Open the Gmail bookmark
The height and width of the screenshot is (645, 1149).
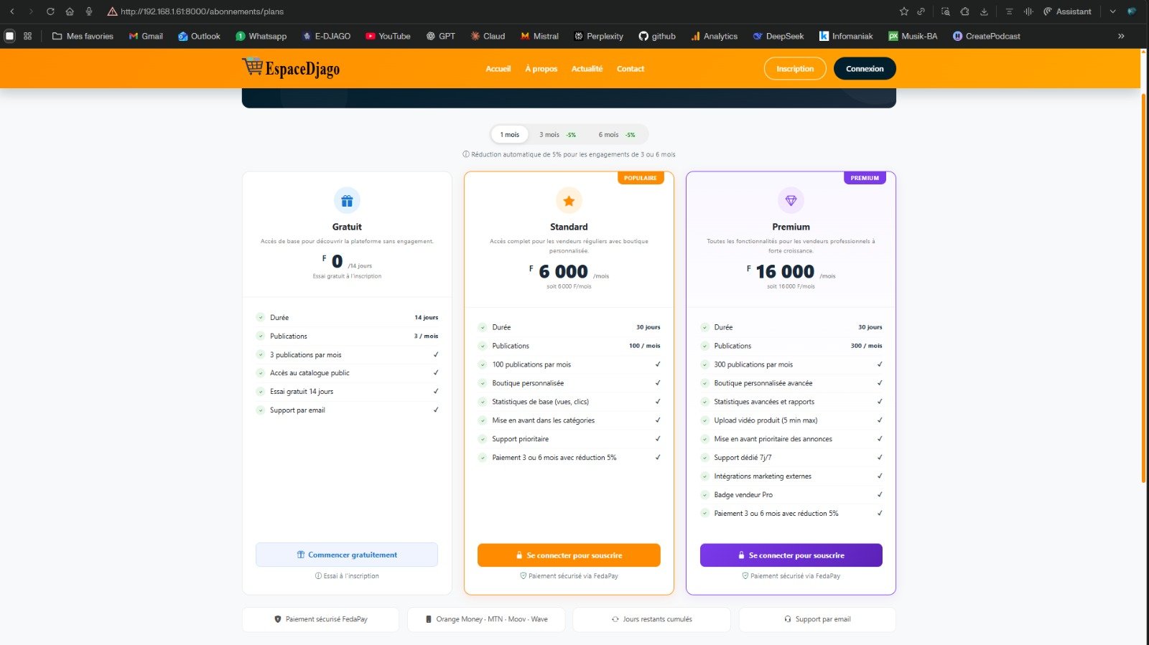click(146, 36)
